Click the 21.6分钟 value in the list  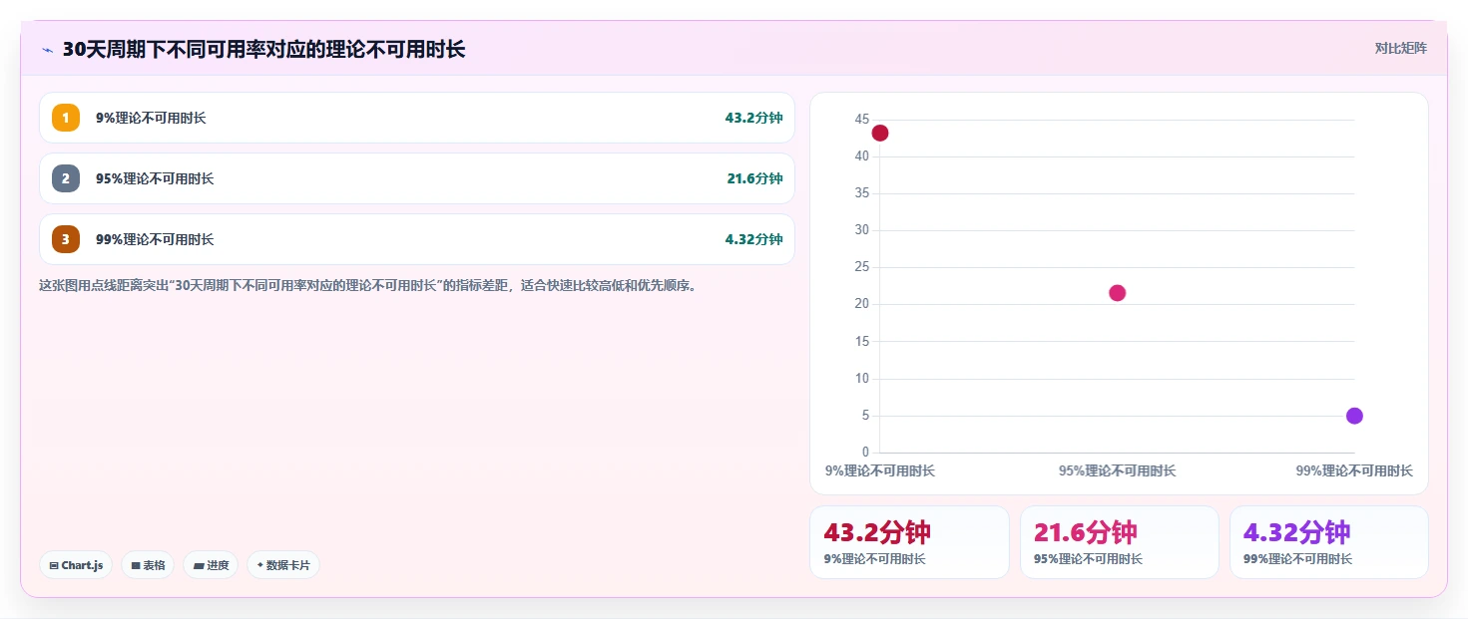tap(754, 178)
